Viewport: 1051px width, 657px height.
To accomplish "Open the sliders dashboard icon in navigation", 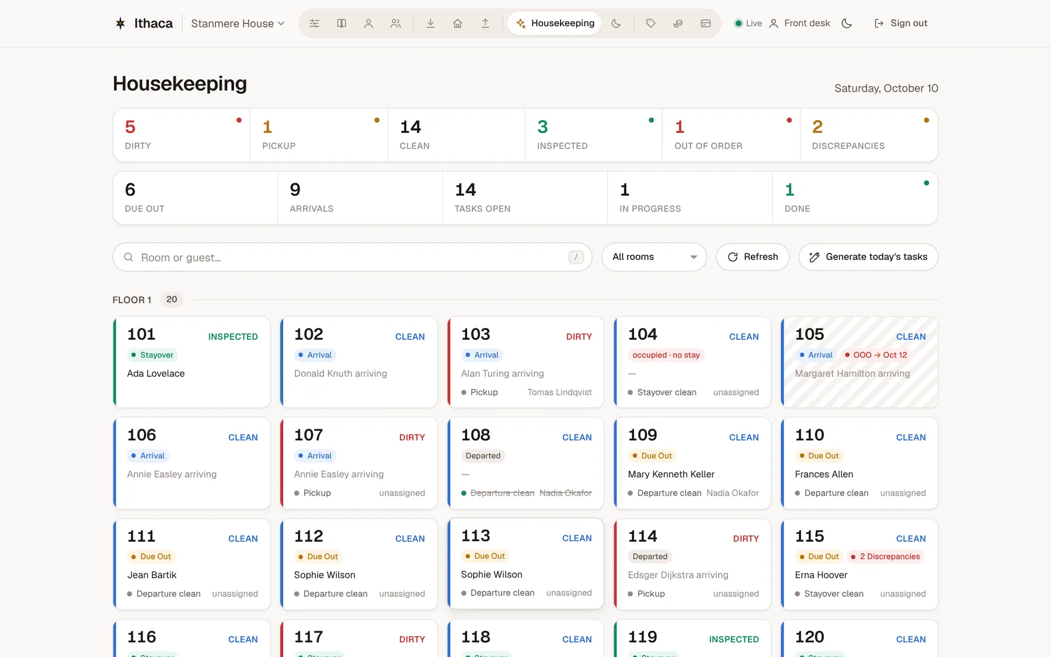I will click(x=314, y=23).
